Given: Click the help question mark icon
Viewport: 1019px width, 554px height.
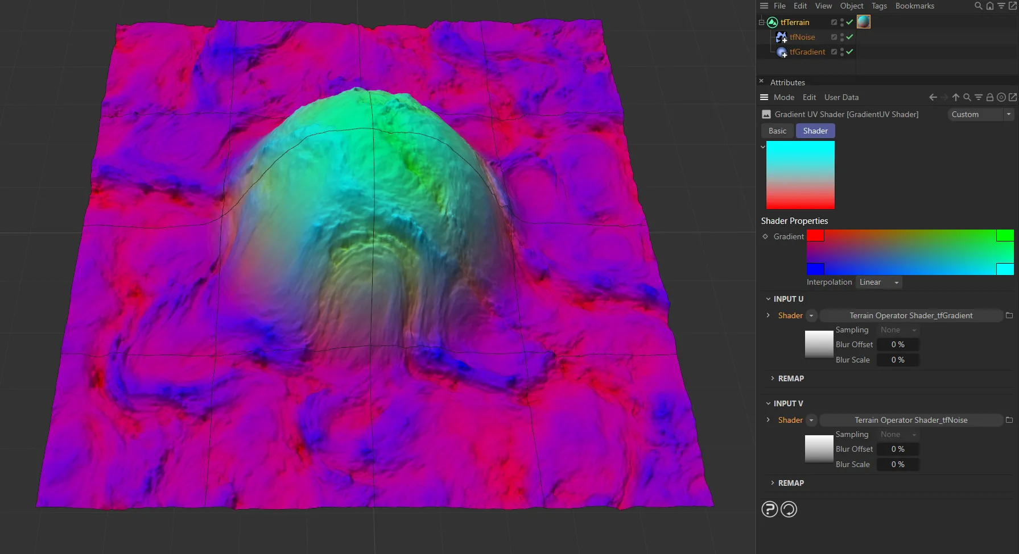Looking at the screenshot, I should 769,509.
